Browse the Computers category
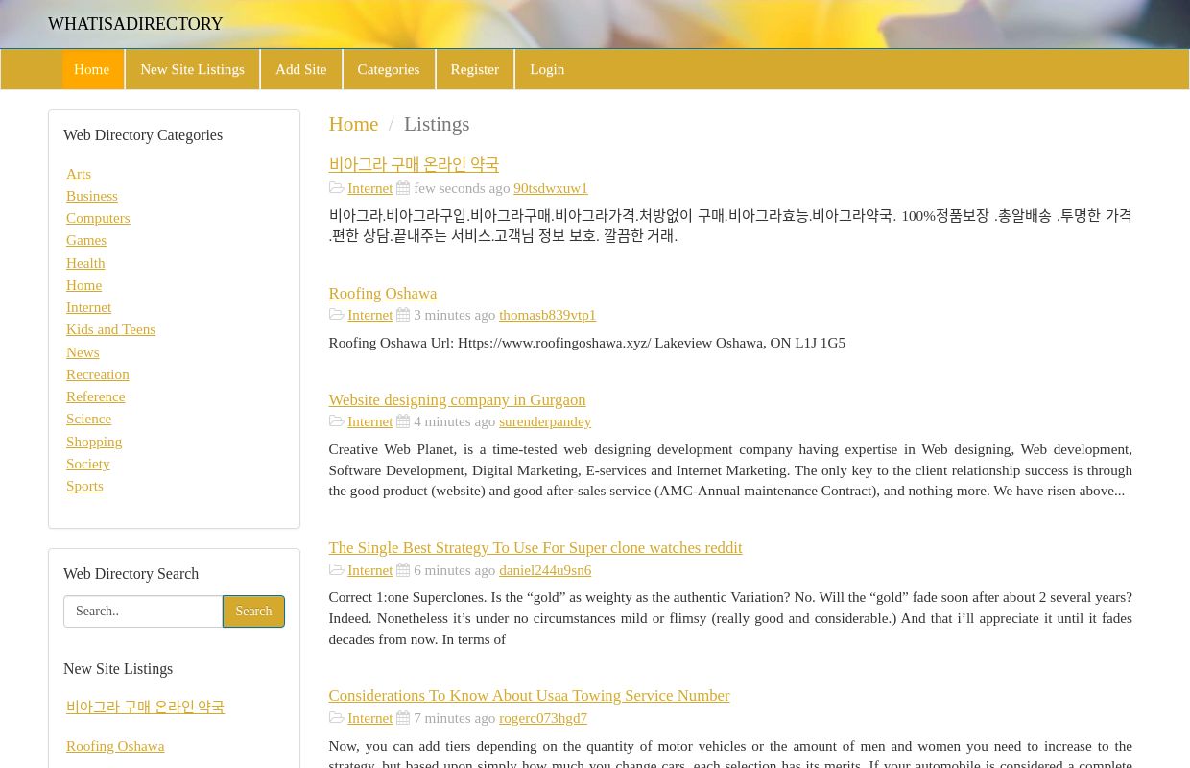This screenshot has height=768, width=1190. tap(98, 218)
